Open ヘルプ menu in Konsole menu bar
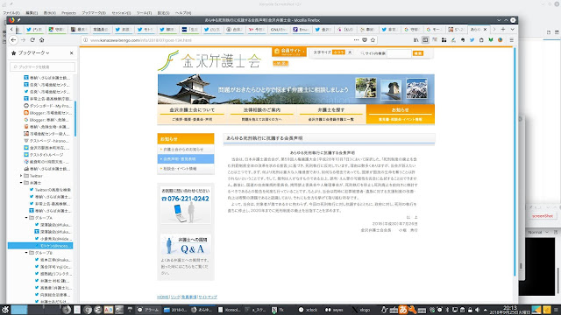 click(x=183, y=13)
